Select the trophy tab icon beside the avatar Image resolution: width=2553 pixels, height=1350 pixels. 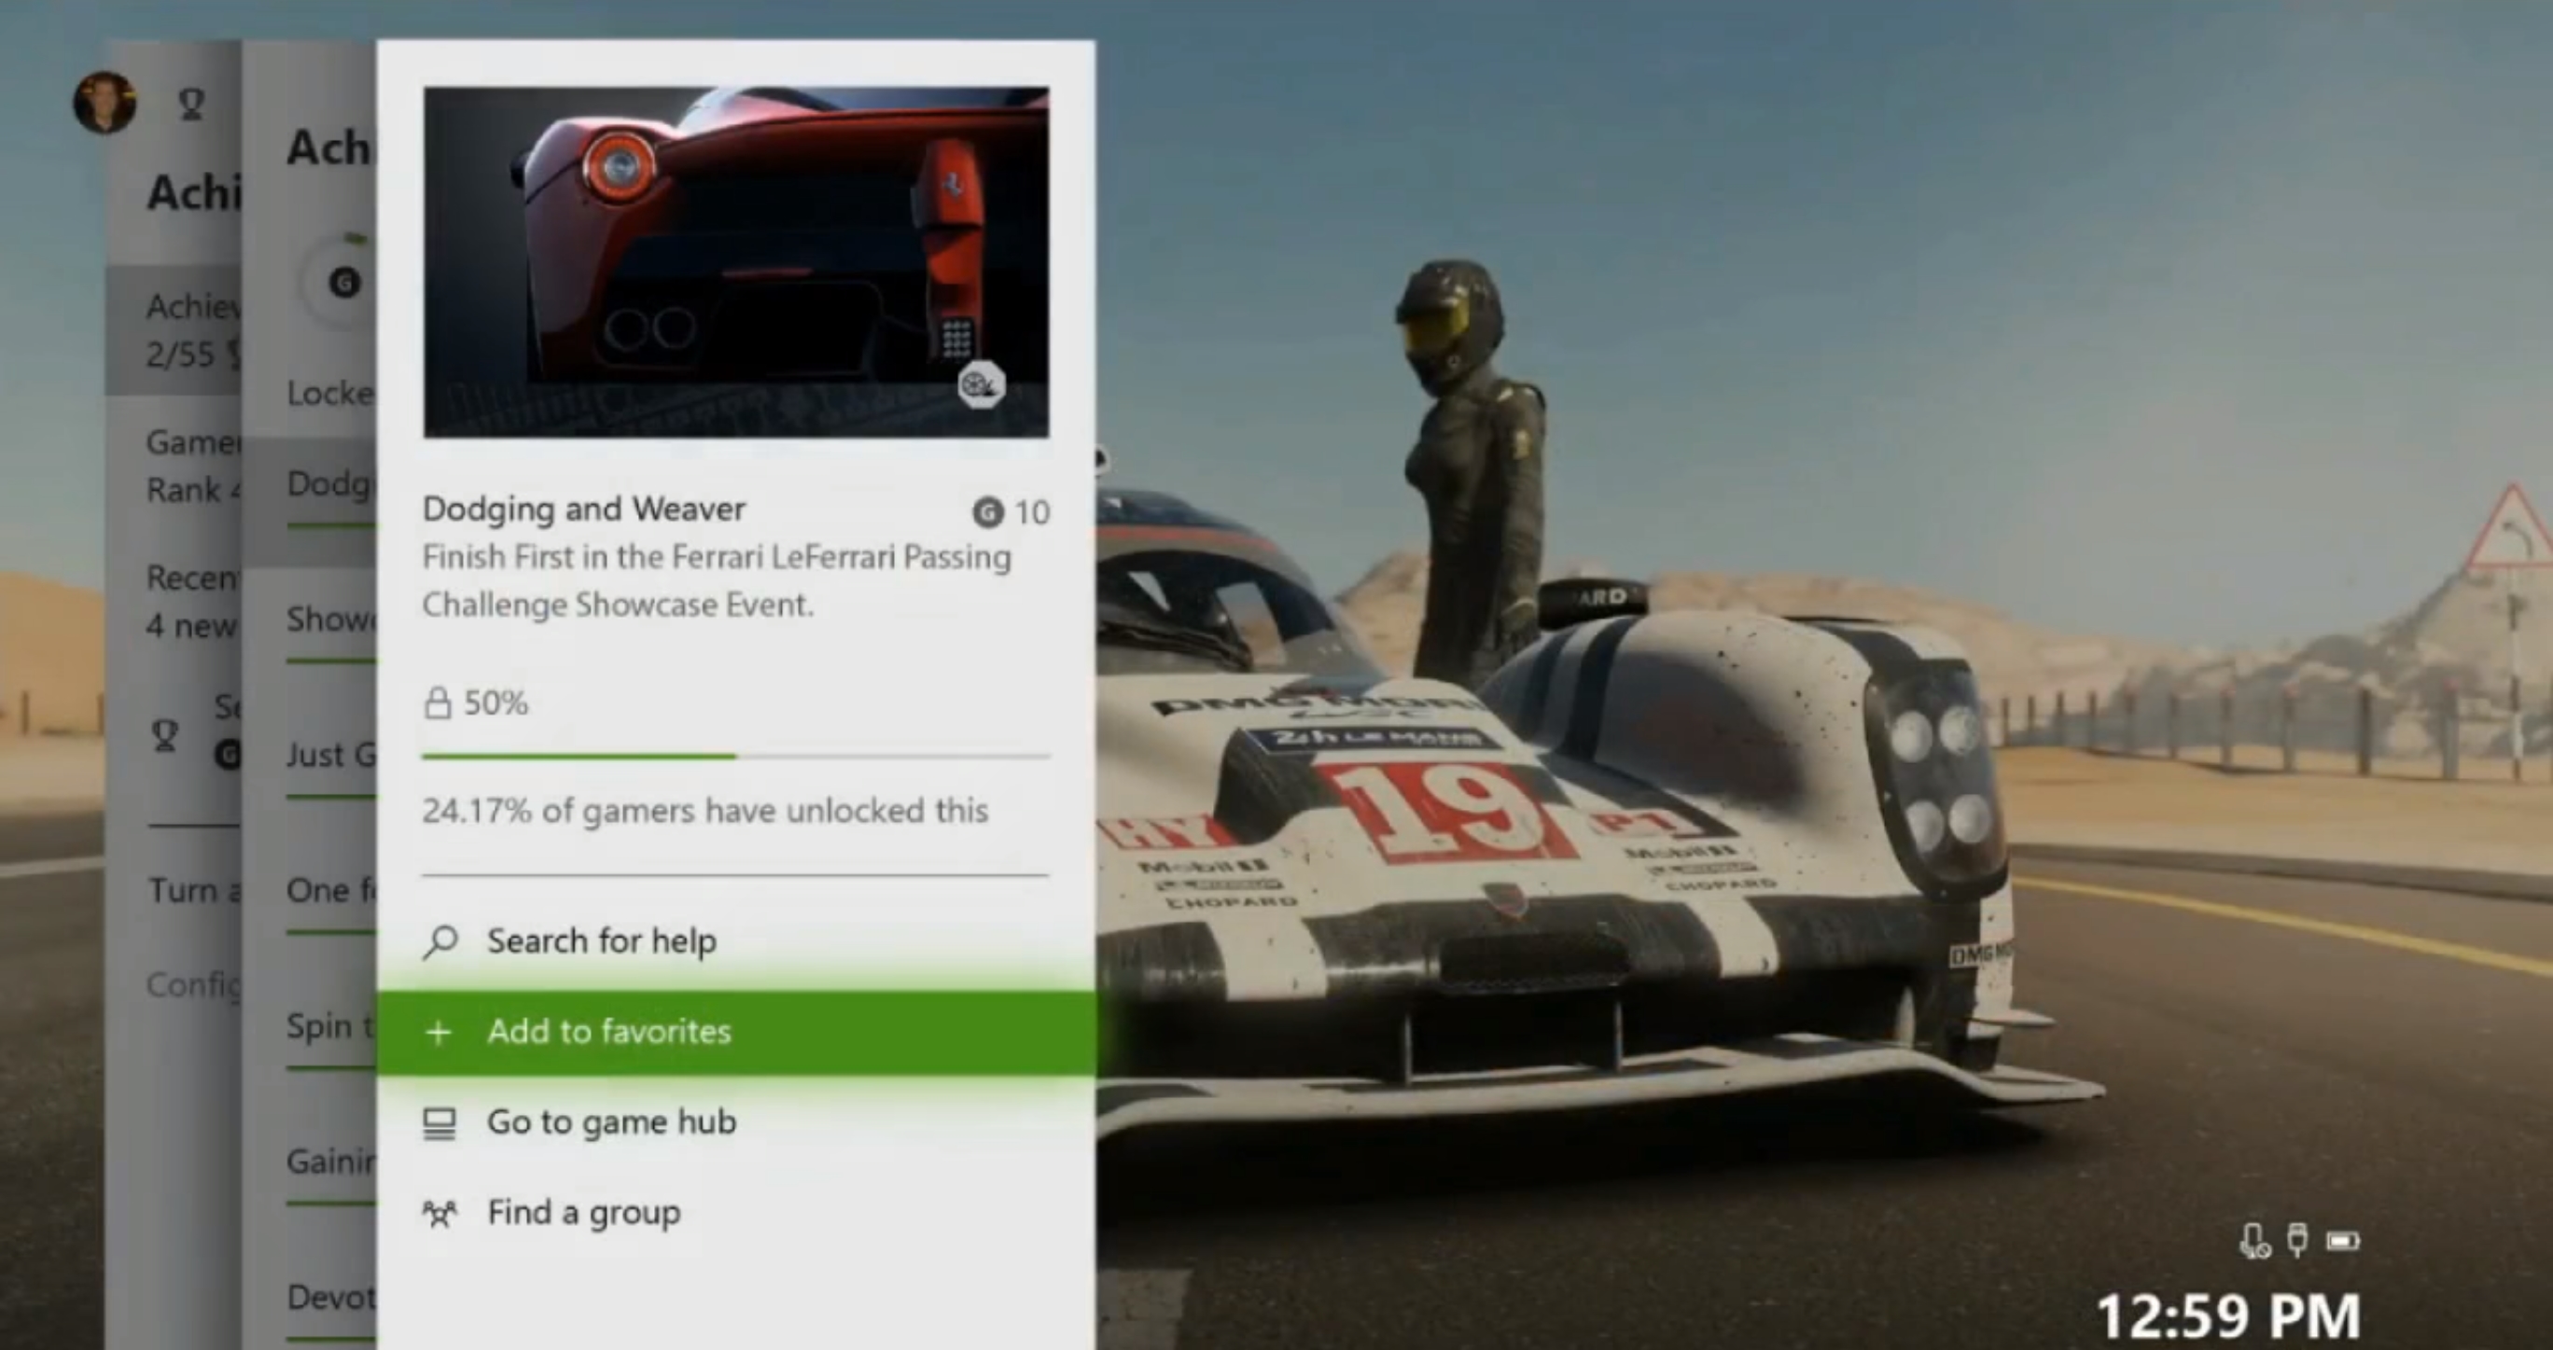[x=191, y=104]
